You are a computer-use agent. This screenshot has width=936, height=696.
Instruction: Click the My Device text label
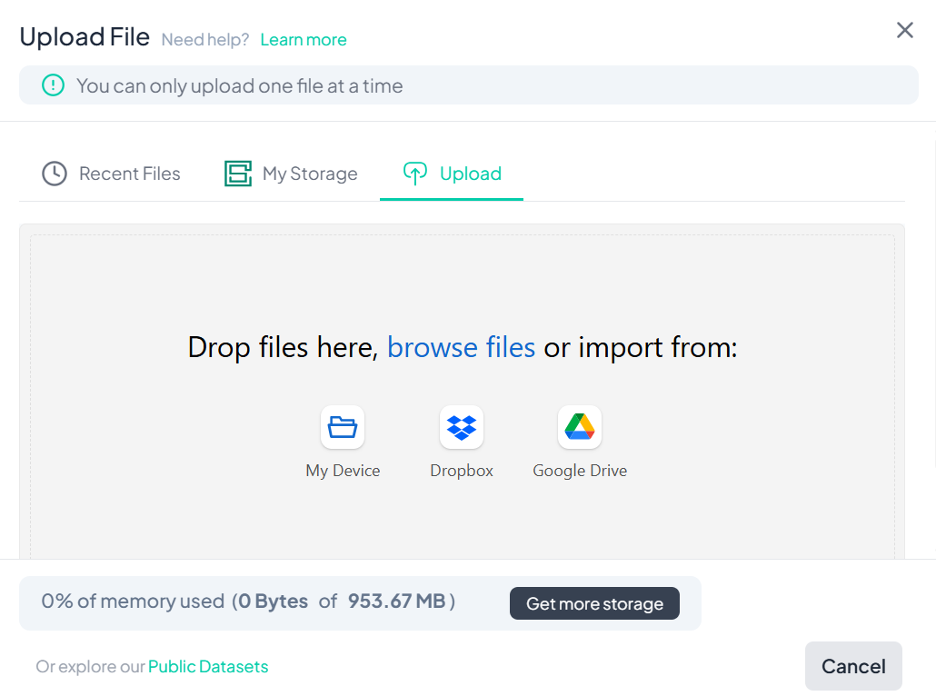tap(343, 471)
